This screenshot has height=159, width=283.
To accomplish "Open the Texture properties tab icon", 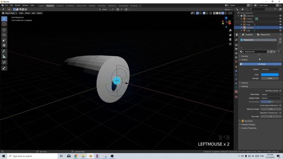I will [236, 97].
